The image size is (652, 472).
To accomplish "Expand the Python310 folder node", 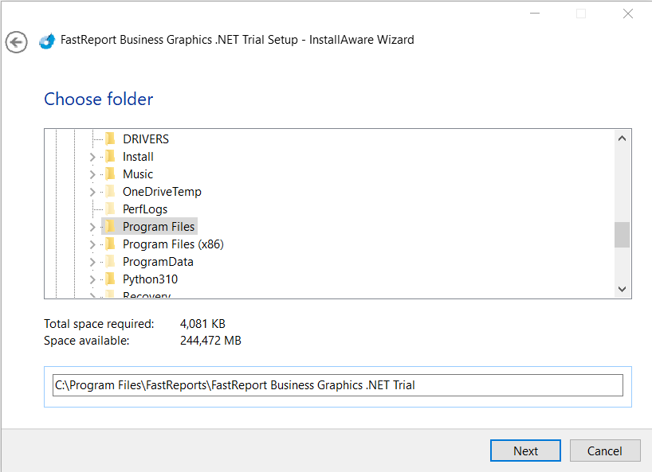I will (93, 279).
